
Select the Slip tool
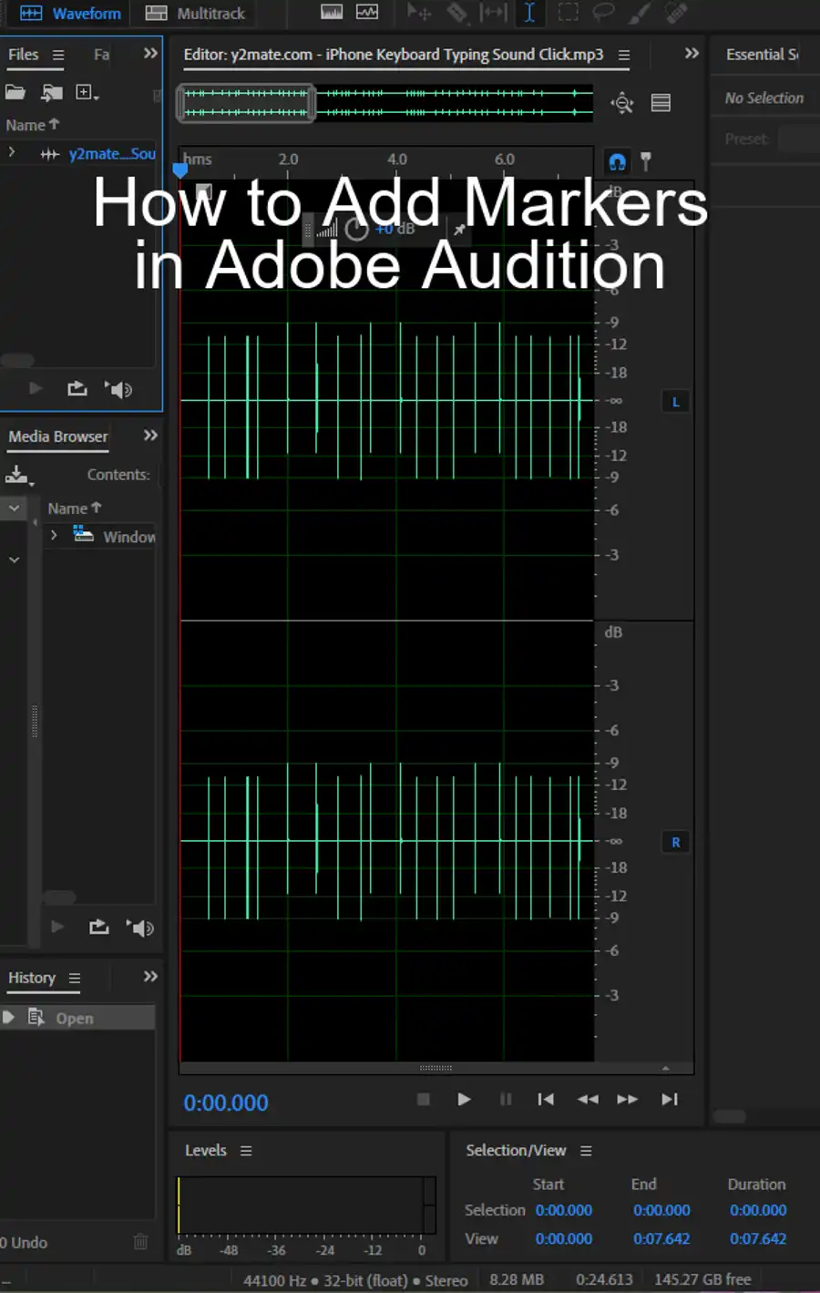[x=493, y=13]
